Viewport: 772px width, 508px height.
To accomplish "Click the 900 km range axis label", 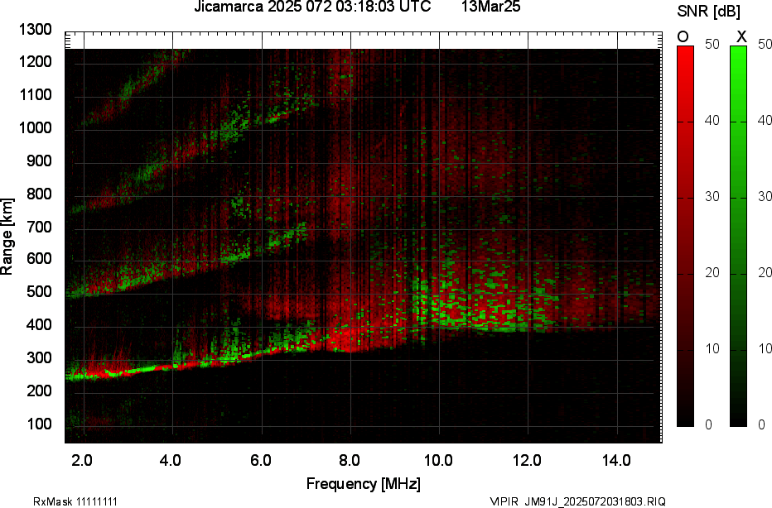I will point(40,161).
